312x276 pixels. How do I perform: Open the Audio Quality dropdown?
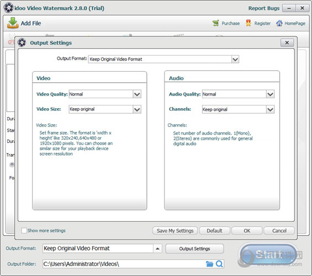270,94
